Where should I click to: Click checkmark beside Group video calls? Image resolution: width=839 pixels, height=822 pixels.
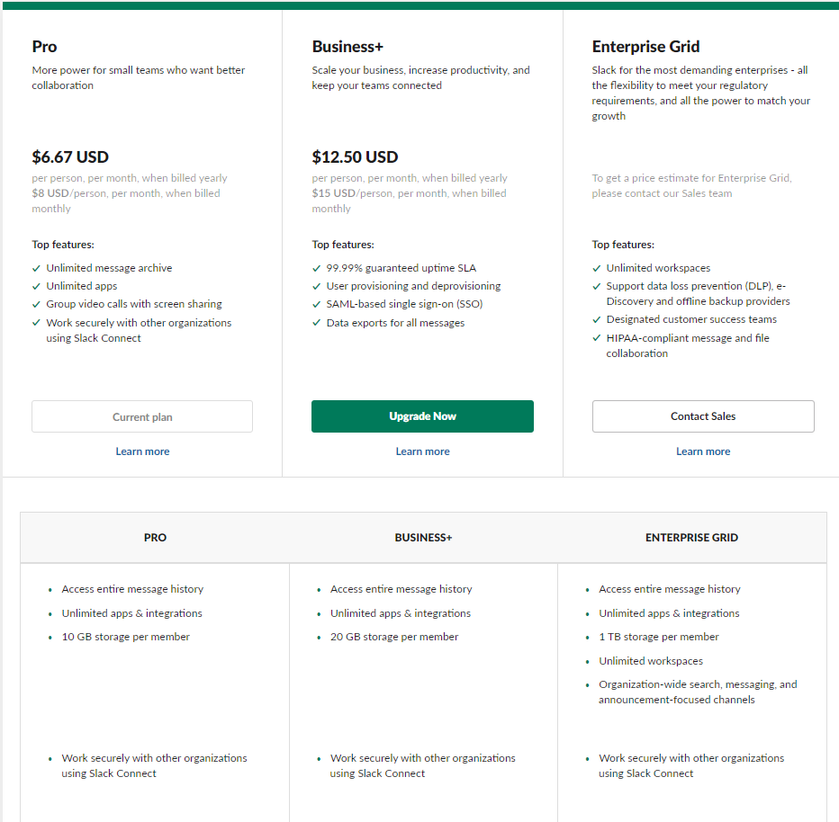tap(36, 305)
